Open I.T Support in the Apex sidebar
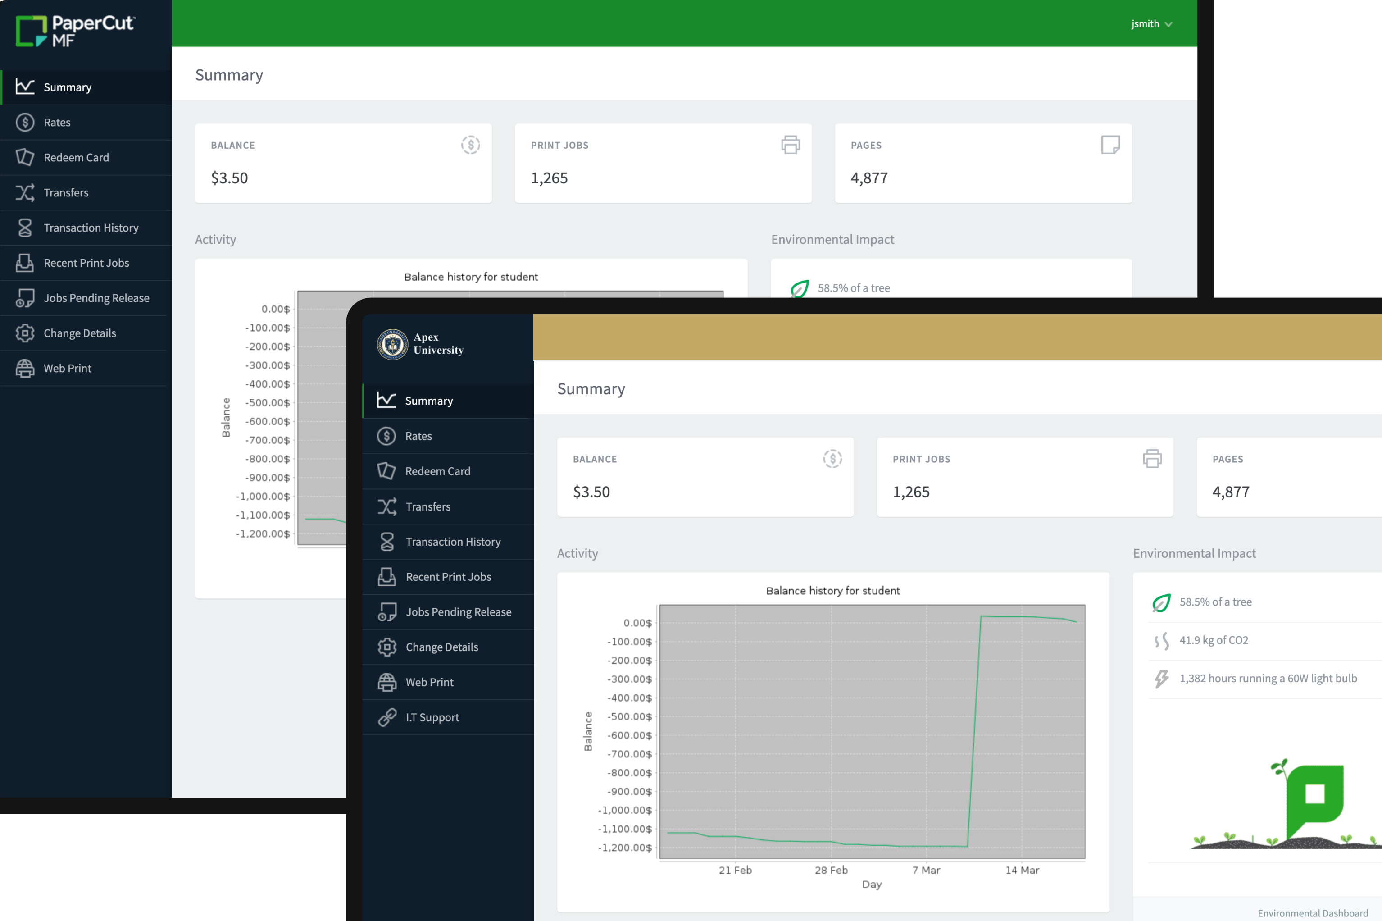 tap(433, 717)
